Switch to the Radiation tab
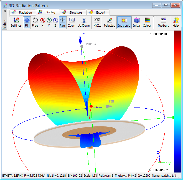This screenshot has width=183, height=180. pos(24,12)
